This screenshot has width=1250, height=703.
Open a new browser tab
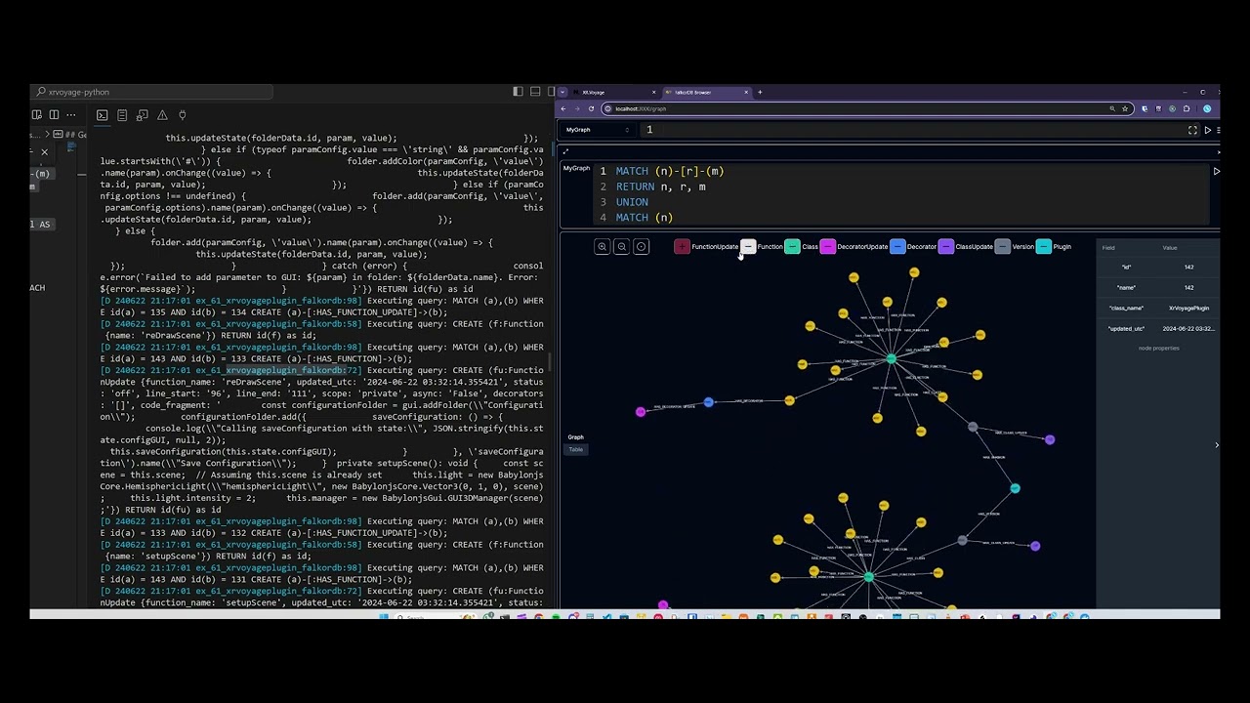760,93
